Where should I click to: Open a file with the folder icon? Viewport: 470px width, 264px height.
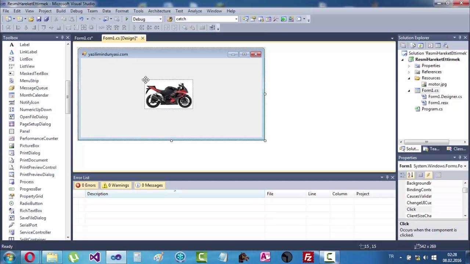(31, 19)
